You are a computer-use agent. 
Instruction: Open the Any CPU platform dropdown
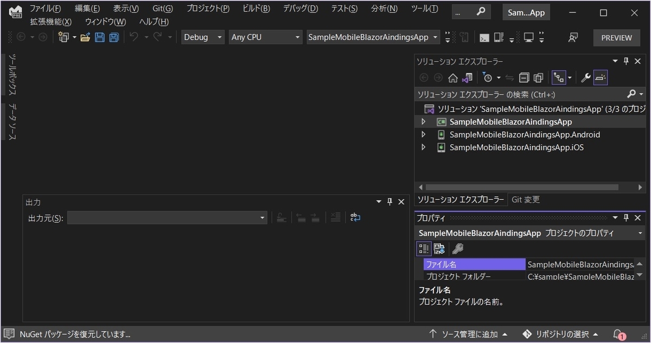pyautogui.click(x=266, y=37)
